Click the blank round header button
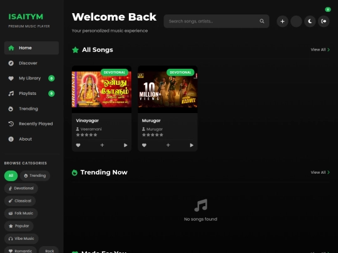Screen dimensions: 338x253 coord(296,21)
